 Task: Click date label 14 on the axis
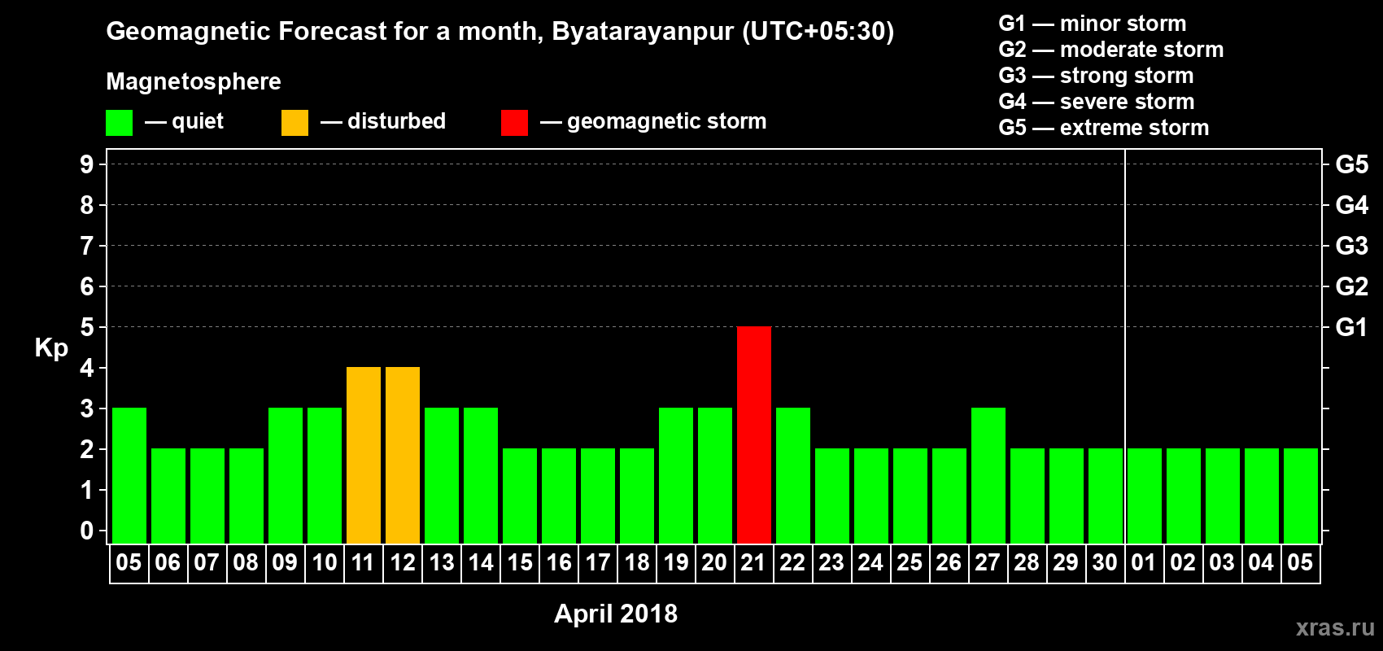click(481, 562)
